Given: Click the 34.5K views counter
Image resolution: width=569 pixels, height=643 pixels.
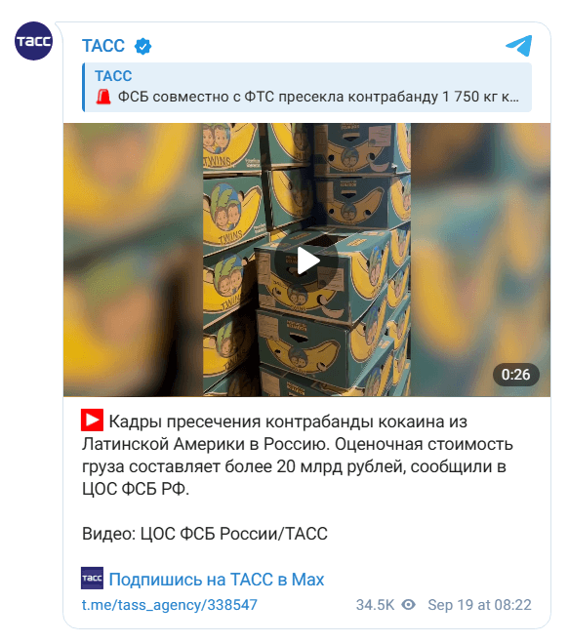Looking at the screenshot, I should click(x=375, y=605).
